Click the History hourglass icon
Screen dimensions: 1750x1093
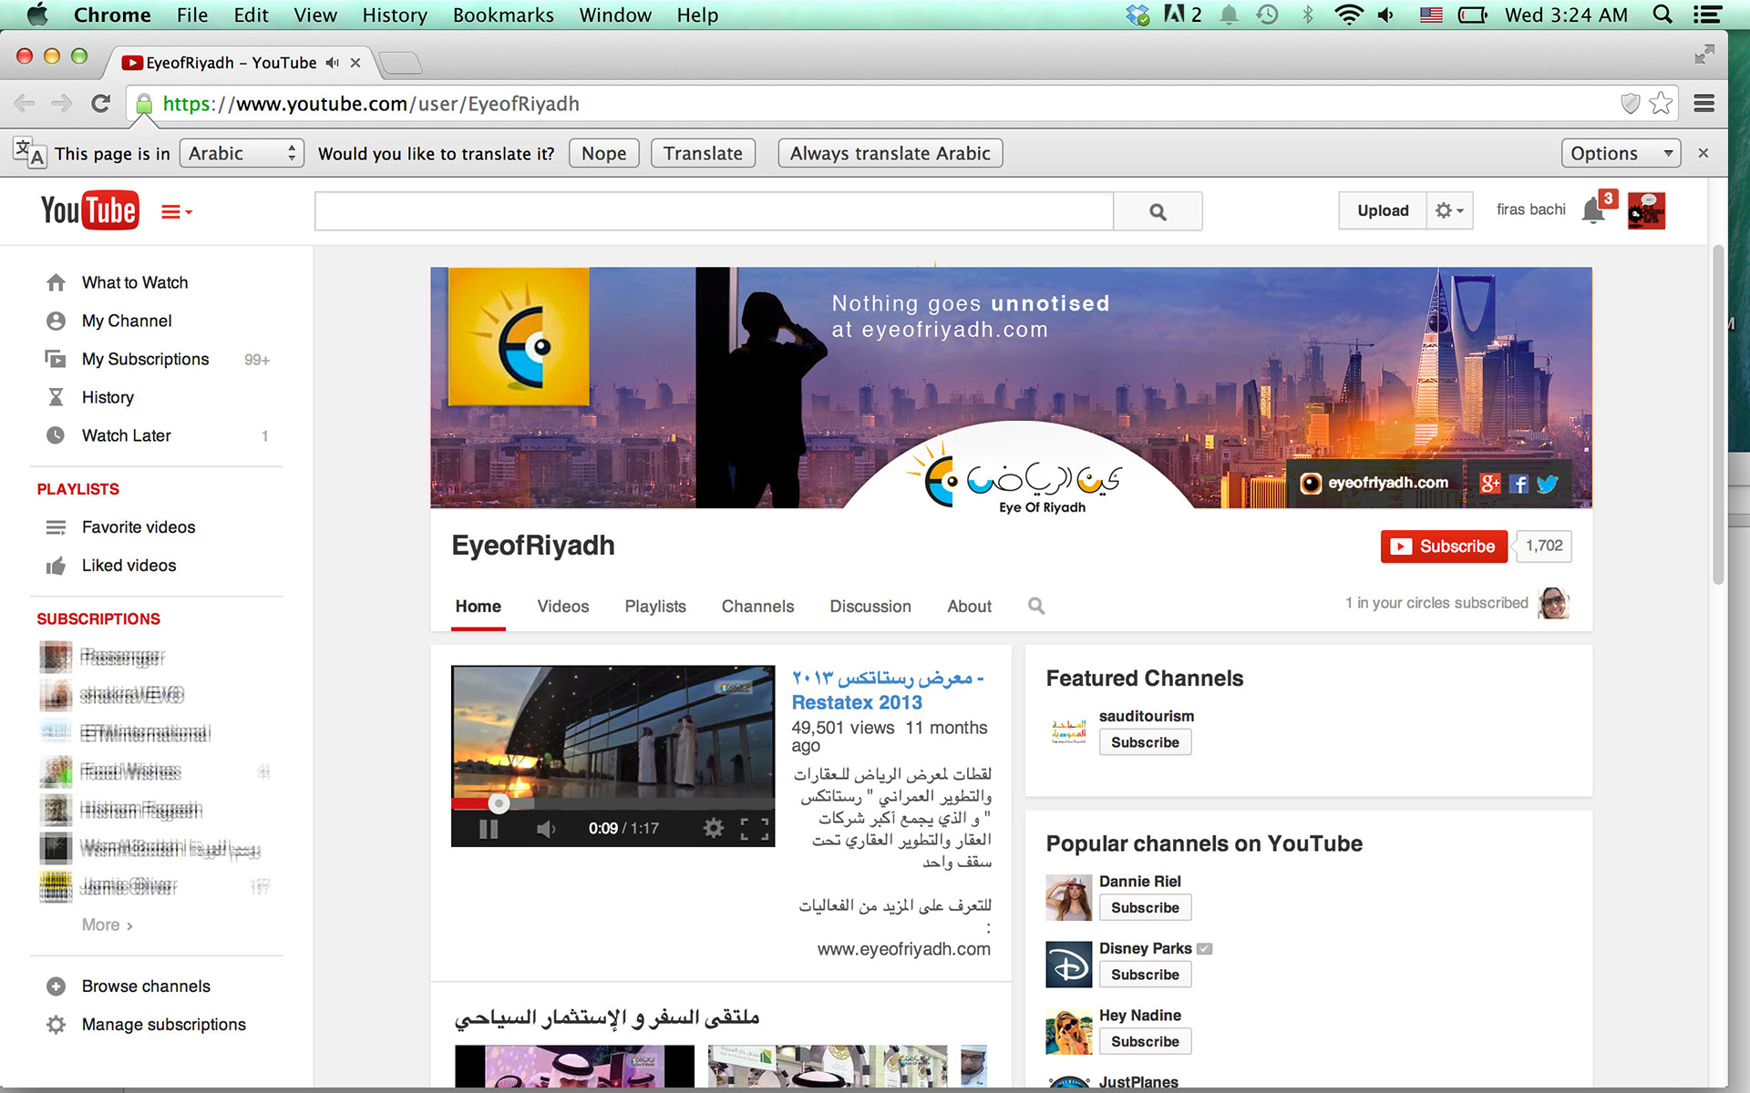click(56, 397)
